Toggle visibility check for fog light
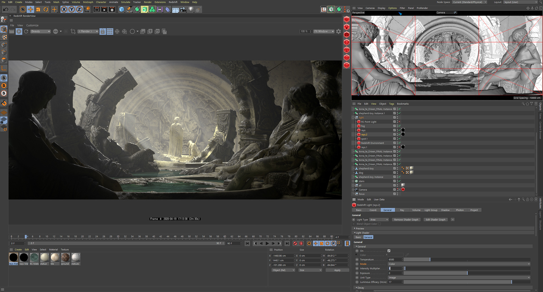Image resolution: width=543 pixels, height=292 pixels. [399, 126]
